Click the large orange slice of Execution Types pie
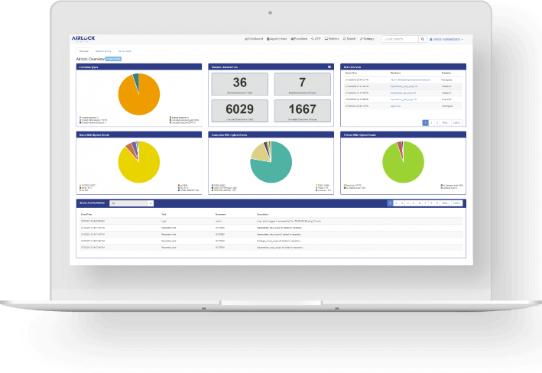Image resolution: width=542 pixels, height=373 pixels. [140, 99]
